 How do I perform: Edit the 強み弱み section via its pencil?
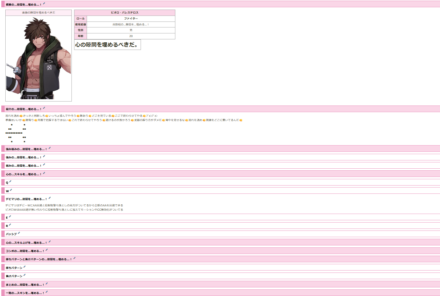[50, 148]
